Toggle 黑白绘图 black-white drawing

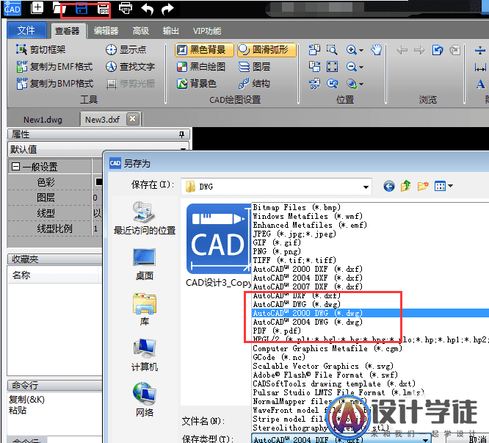[200, 66]
